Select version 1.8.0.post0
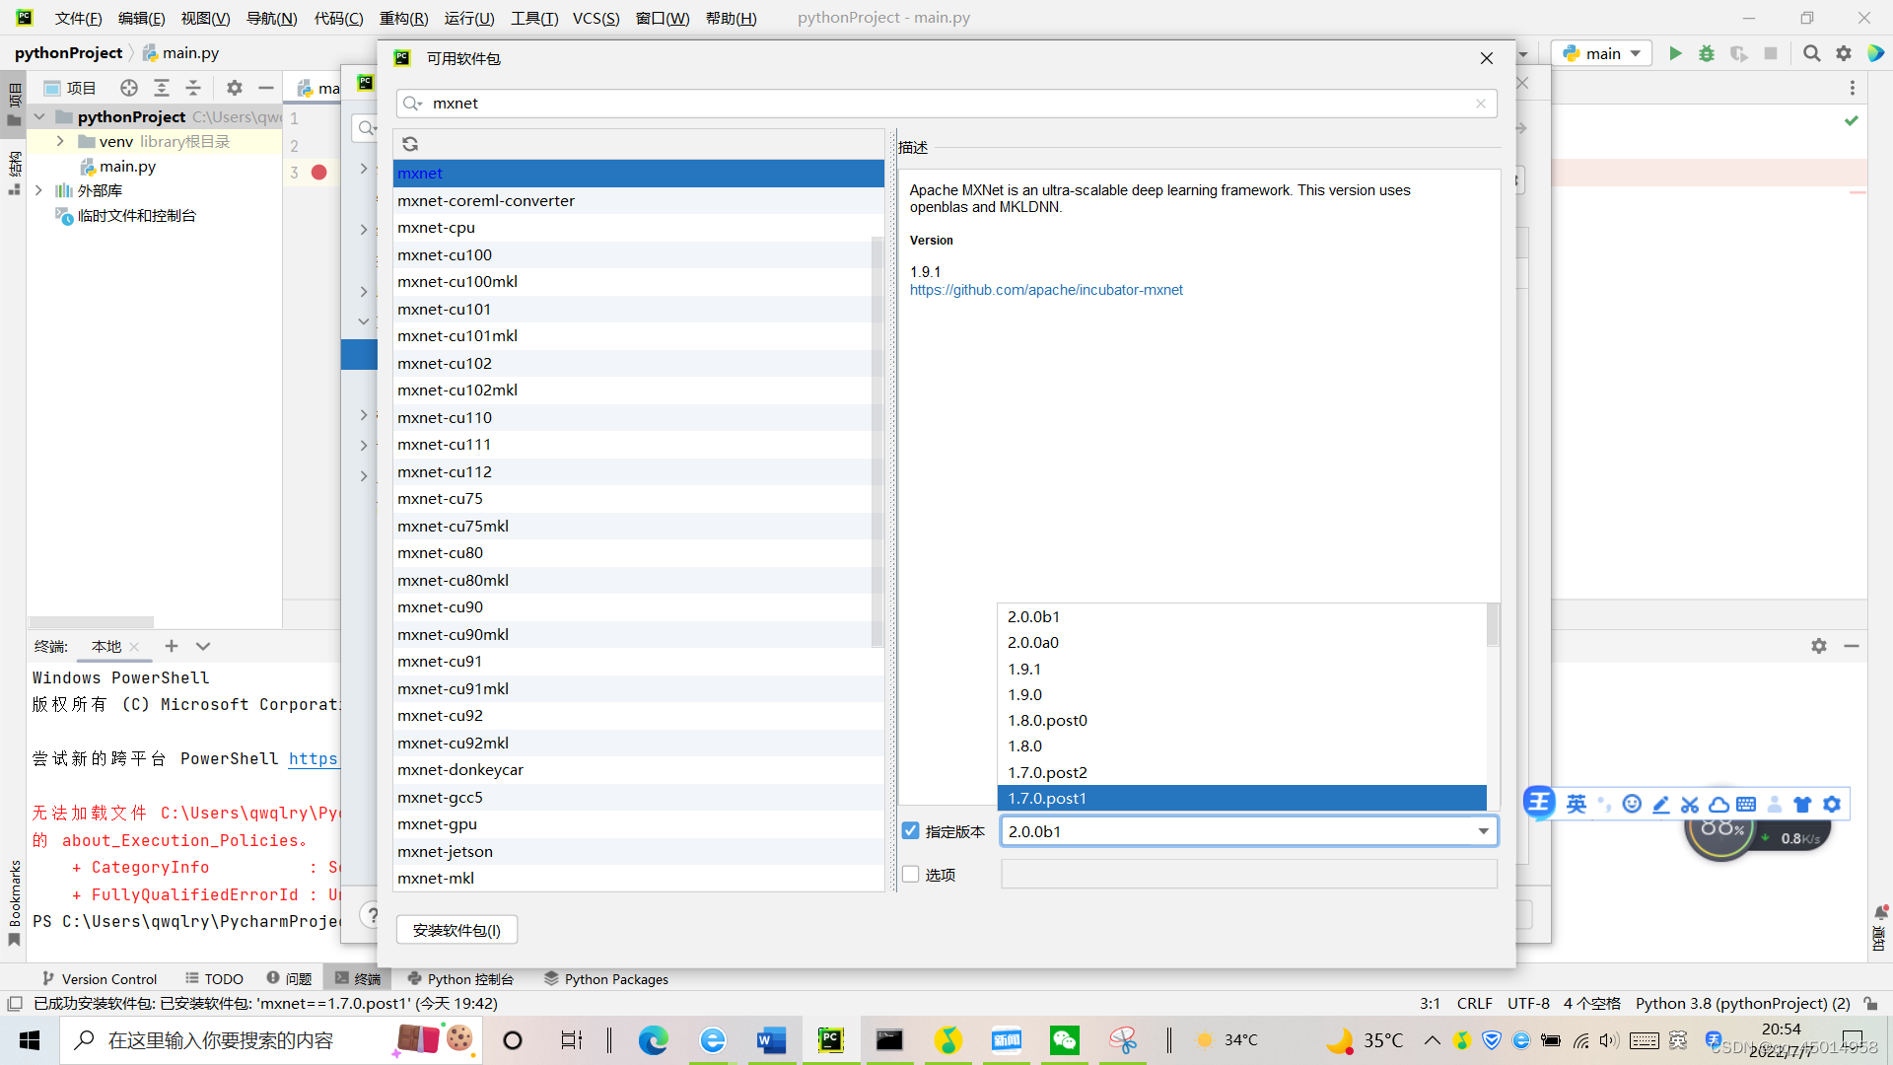The width and height of the screenshot is (1893, 1065). [x=1241, y=720]
